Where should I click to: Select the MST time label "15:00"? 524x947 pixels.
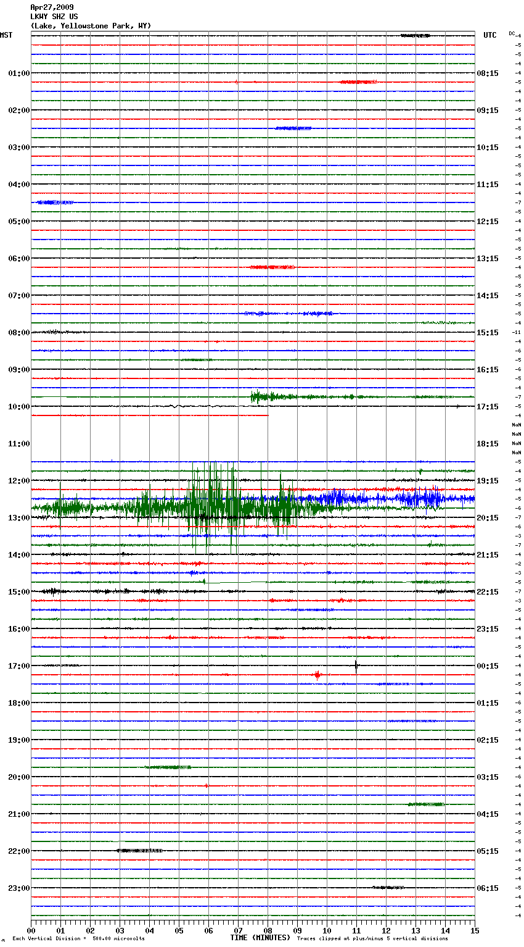pos(19,592)
